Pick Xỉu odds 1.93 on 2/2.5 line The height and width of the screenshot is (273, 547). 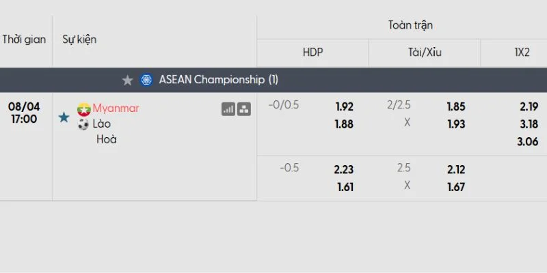tap(456, 124)
